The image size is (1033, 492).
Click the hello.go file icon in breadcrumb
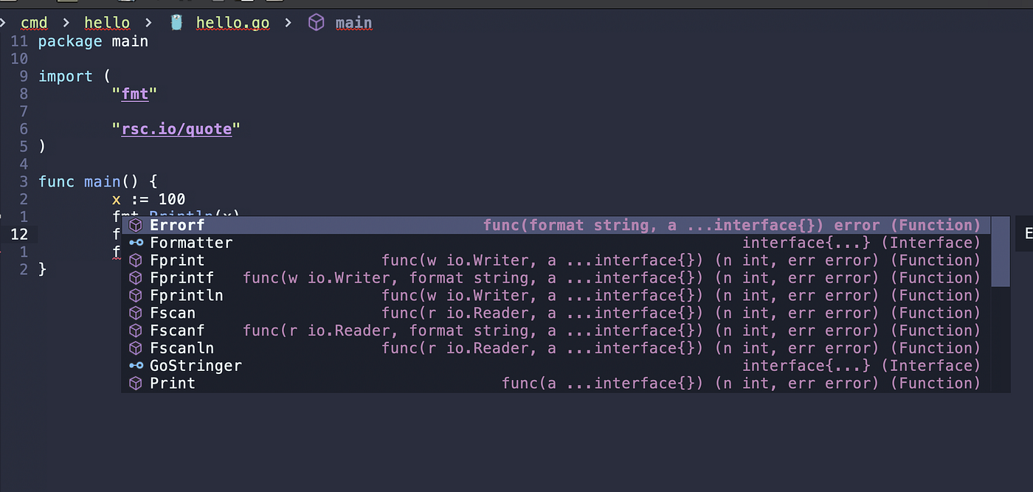[x=176, y=22]
